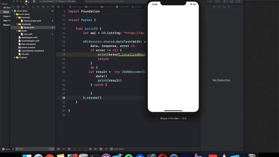Viewport: 279px width, 157px height.
Task: Select AppDelegate.swift in navigator
Action: click(x=29, y=38)
